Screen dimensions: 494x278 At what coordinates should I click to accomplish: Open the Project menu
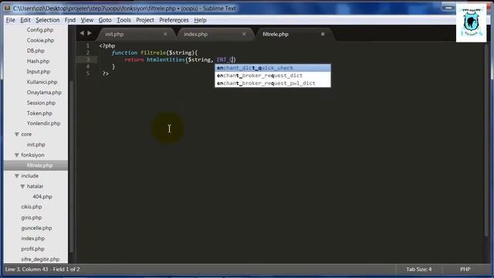145,20
